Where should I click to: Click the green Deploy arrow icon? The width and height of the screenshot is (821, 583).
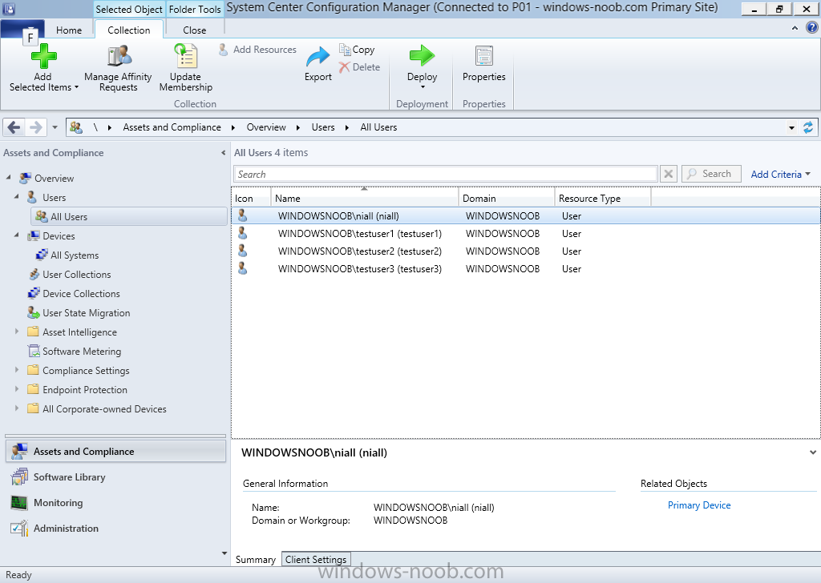tap(422, 55)
